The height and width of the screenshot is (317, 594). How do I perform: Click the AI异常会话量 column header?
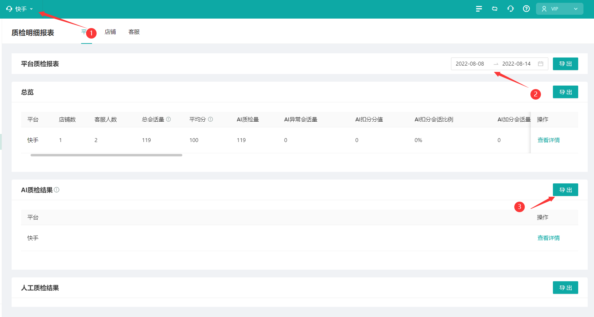(x=301, y=120)
